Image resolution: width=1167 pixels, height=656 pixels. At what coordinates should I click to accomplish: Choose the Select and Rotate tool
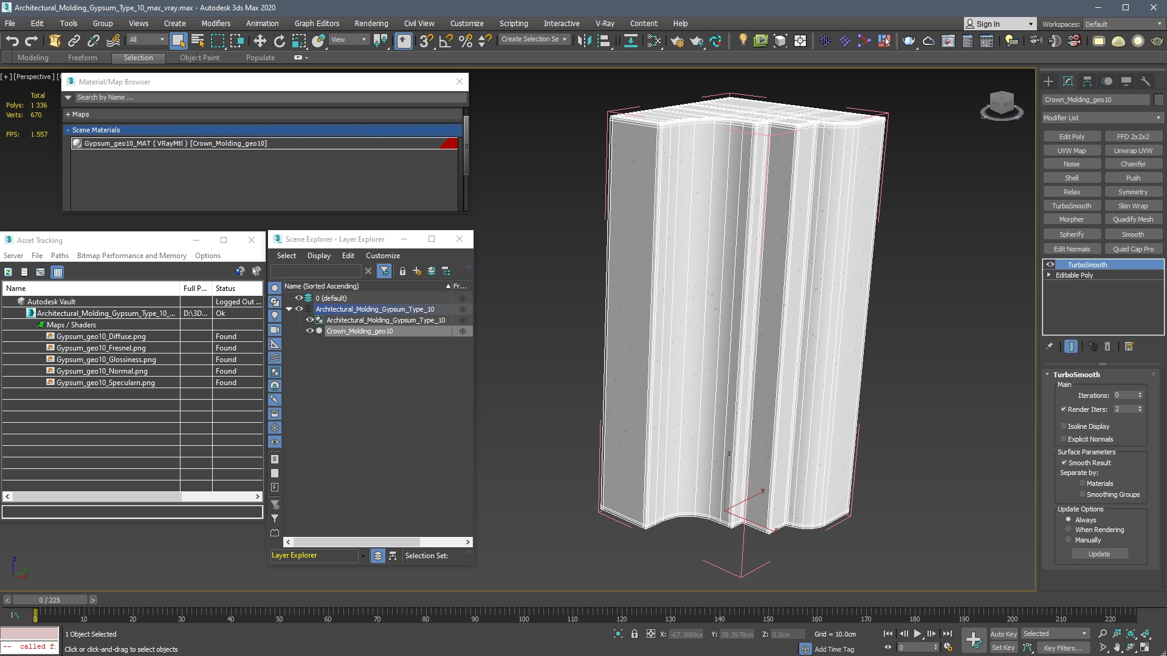(x=279, y=41)
